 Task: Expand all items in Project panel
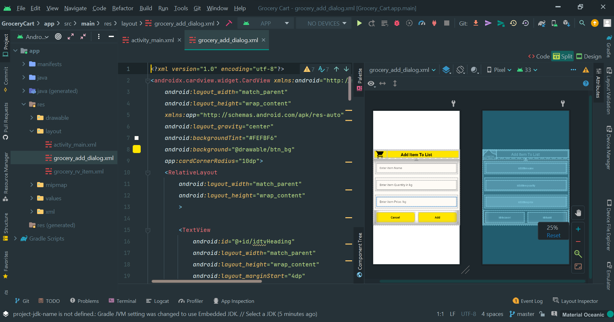71,36
